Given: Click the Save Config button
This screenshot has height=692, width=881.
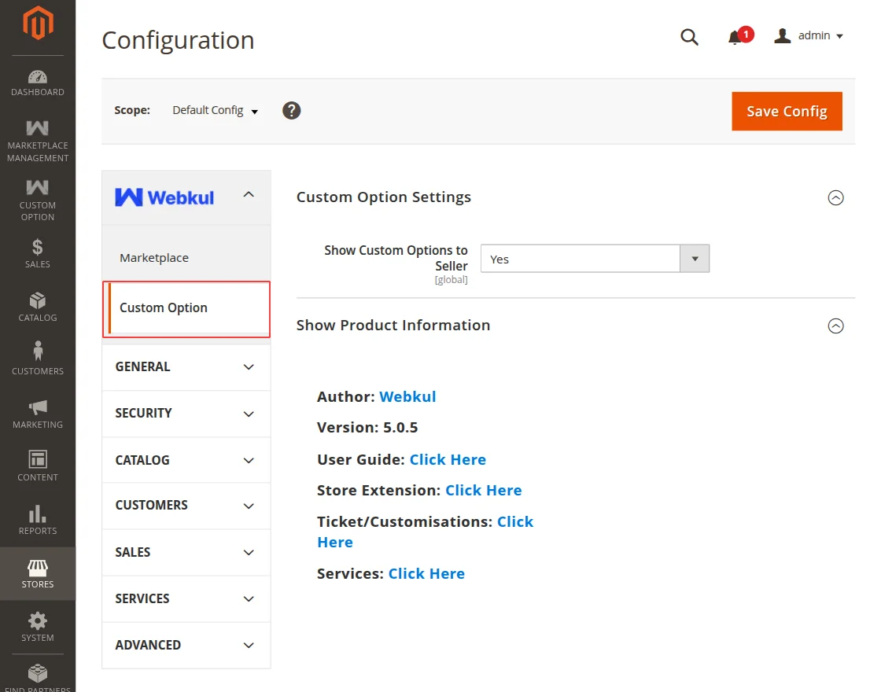Looking at the screenshot, I should pos(787,112).
